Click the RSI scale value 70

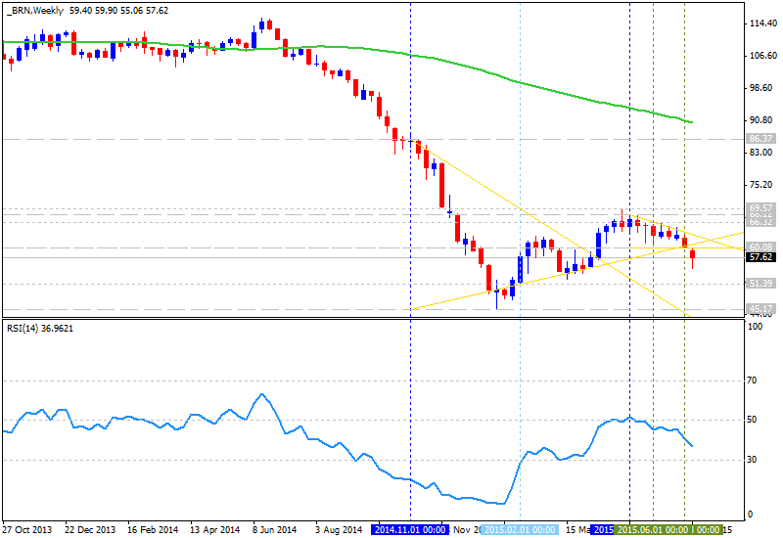752,381
